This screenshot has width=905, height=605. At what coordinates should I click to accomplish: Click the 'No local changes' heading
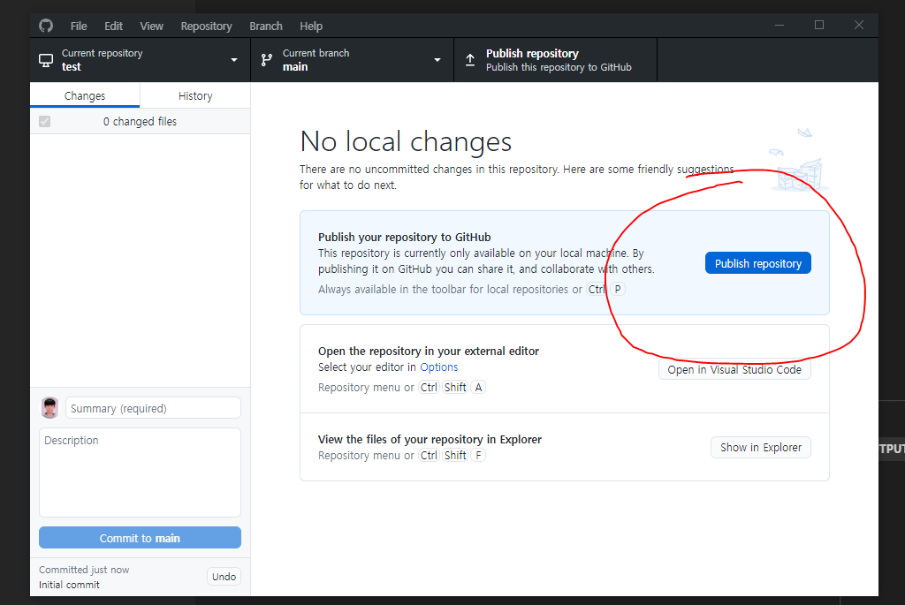tap(406, 141)
